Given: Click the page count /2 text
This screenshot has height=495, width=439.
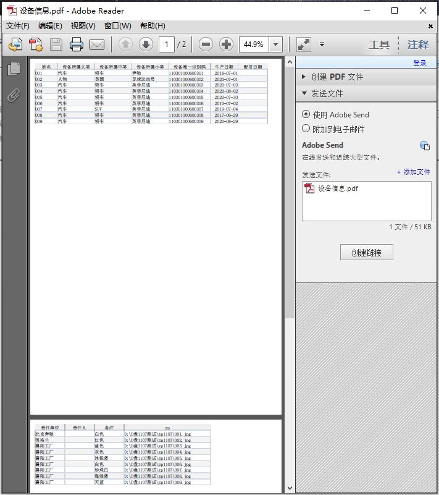Looking at the screenshot, I should pyautogui.click(x=182, y=44).
